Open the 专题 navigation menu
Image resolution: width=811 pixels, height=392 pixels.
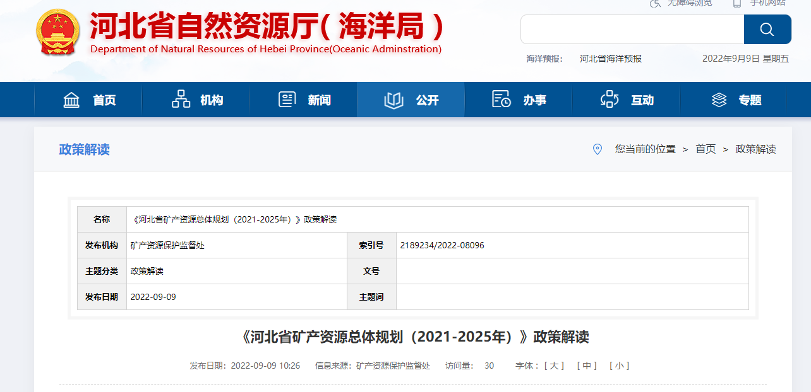[x=733, y=100]
